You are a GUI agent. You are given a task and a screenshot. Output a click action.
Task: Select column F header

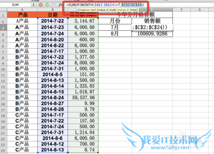[181, 10]
